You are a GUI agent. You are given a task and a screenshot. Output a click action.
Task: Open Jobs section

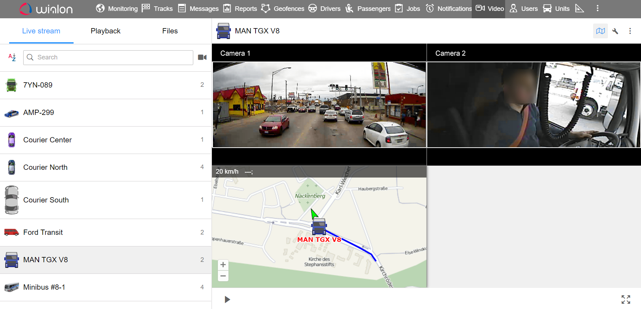[407, 8]
